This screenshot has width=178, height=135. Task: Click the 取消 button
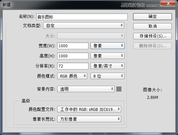coord(153,26)
